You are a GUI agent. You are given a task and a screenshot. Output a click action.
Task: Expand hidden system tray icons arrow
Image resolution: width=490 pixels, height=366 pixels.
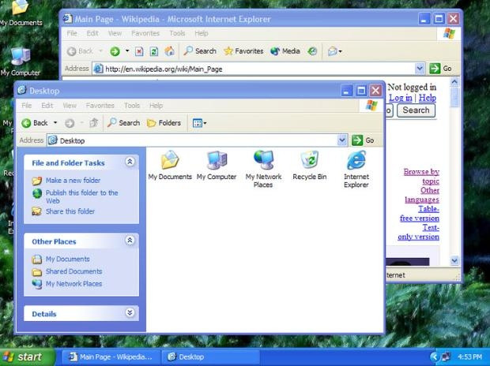coord(434,357)
